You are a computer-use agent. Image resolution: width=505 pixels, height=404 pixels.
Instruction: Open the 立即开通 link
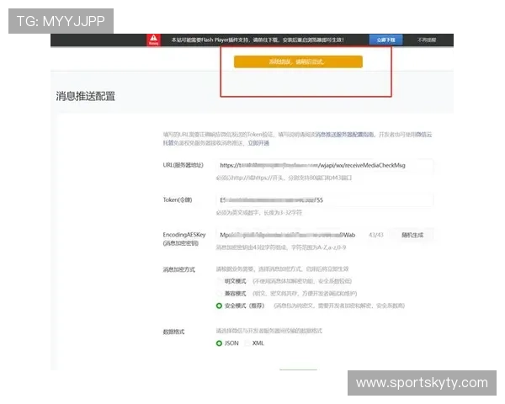(x=258, y=143)
